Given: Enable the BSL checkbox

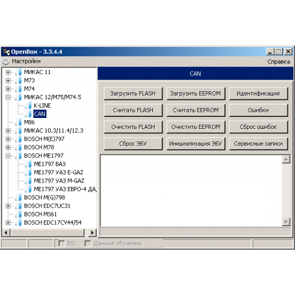Looking at the screenshot, I should (x=61, y=244).
